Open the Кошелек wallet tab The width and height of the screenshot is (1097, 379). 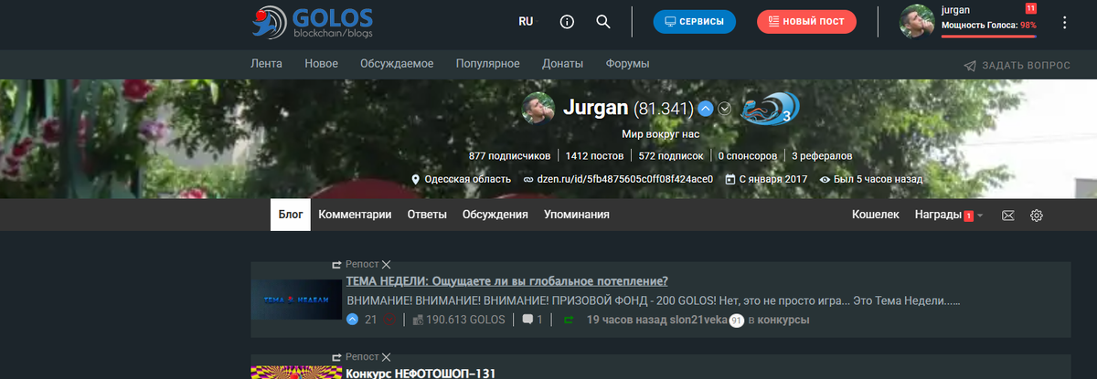876,215
